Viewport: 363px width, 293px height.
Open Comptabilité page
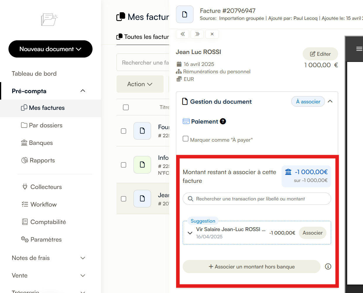pyautogui.click(x=44, y=222)
